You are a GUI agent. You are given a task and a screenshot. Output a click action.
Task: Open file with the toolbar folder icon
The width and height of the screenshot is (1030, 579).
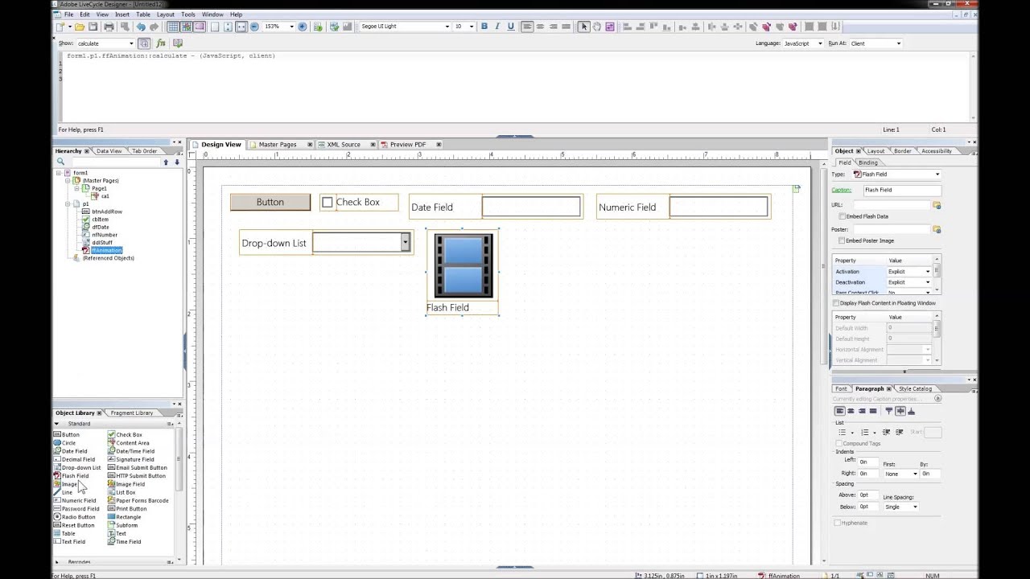click(80, 27)
